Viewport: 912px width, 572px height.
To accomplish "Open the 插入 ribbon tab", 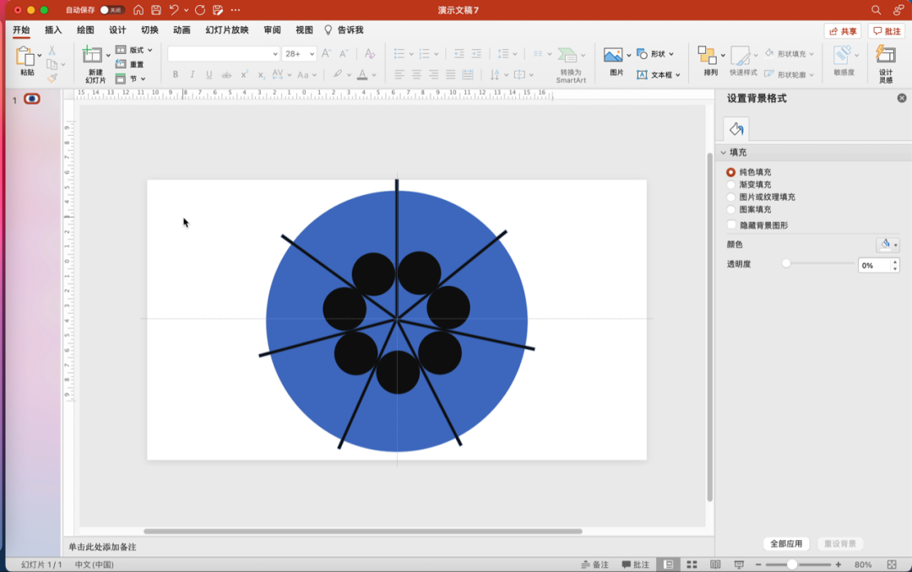I will [x=53, y=30].
